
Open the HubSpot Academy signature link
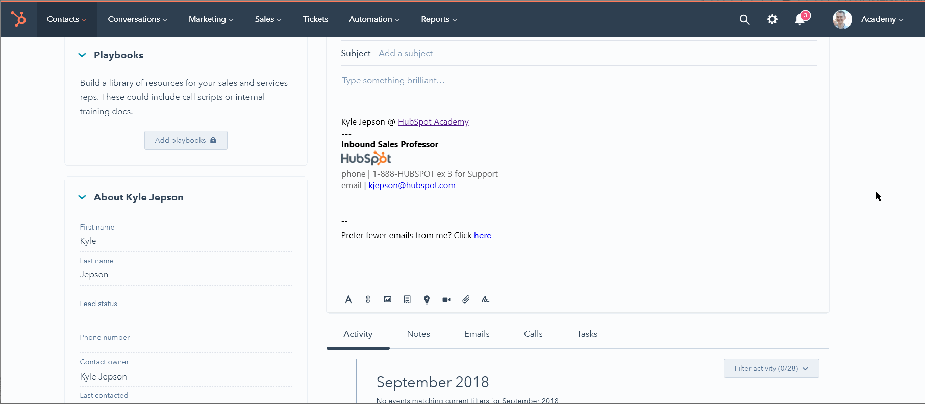pos(433,122)
